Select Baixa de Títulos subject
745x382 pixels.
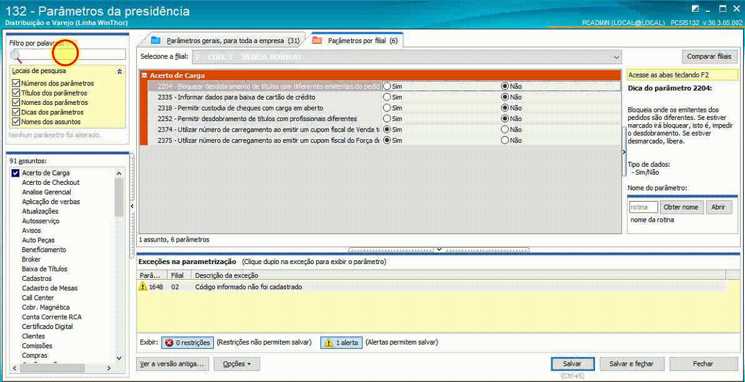click(x=45, y=269)
